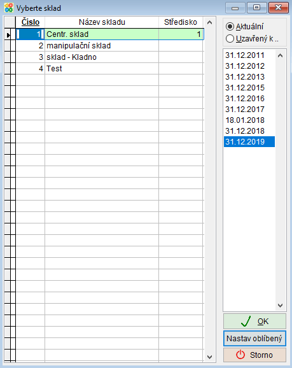Choose date 31.12.2015 in the list
This screenshot has height=368, width=292.
(249, 88)
